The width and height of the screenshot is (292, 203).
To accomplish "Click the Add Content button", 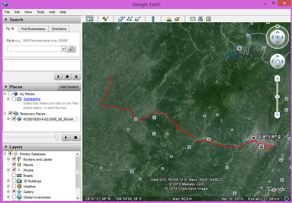I will [x=69, y=87].
